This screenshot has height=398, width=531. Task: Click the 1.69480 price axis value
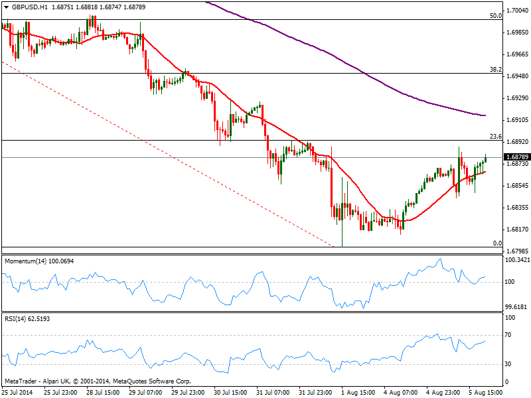point(517,76)
